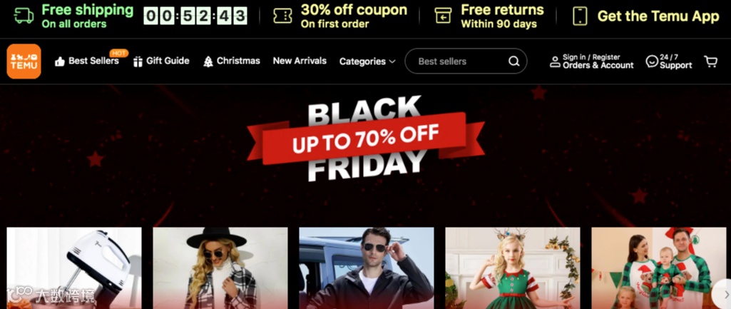
Task: Click the free returns box icon
Action: [443, 16]
